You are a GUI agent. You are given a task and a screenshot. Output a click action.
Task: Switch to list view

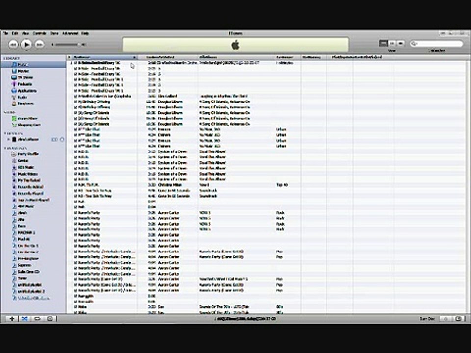383,44
